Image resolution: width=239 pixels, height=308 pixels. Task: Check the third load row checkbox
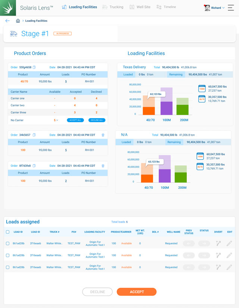point(8,267)
